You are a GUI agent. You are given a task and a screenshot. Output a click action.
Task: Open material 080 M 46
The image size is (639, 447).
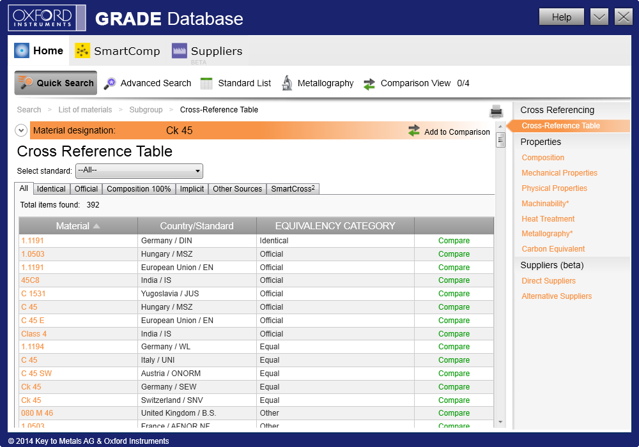[x=37, y=413]
